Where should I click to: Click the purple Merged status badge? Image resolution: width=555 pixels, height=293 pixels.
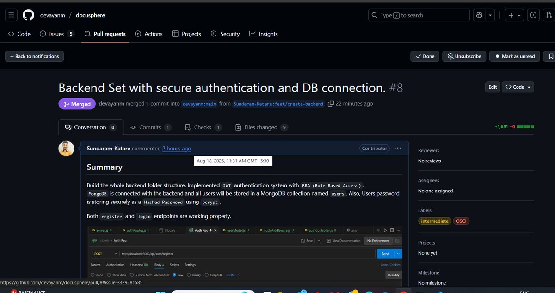click(x=77, y=104)
